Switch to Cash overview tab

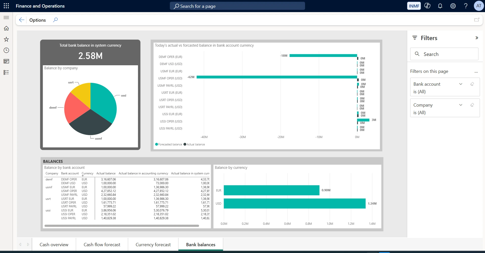(x=54, y=245)
